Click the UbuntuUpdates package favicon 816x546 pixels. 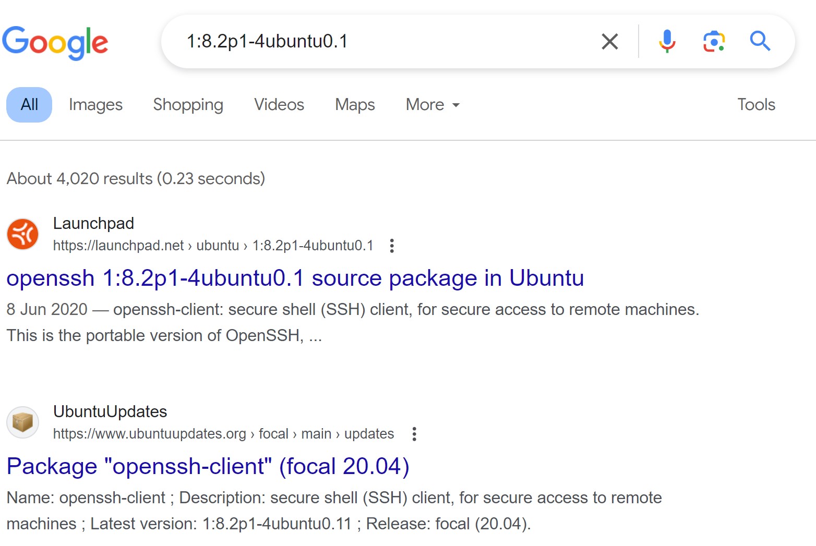point(22,422)
